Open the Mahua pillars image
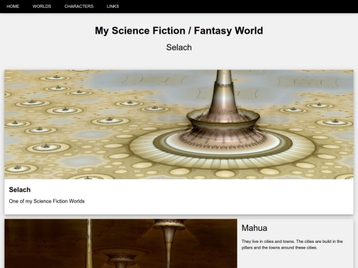This screenshot has height=268, width=358. coord(121,244)
